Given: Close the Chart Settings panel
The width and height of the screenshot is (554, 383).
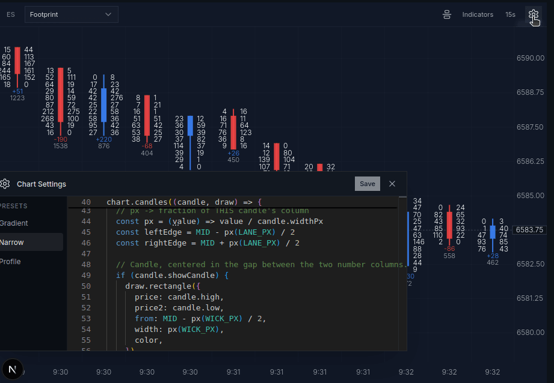Looking at the screenshot, I should coord(392,184).
